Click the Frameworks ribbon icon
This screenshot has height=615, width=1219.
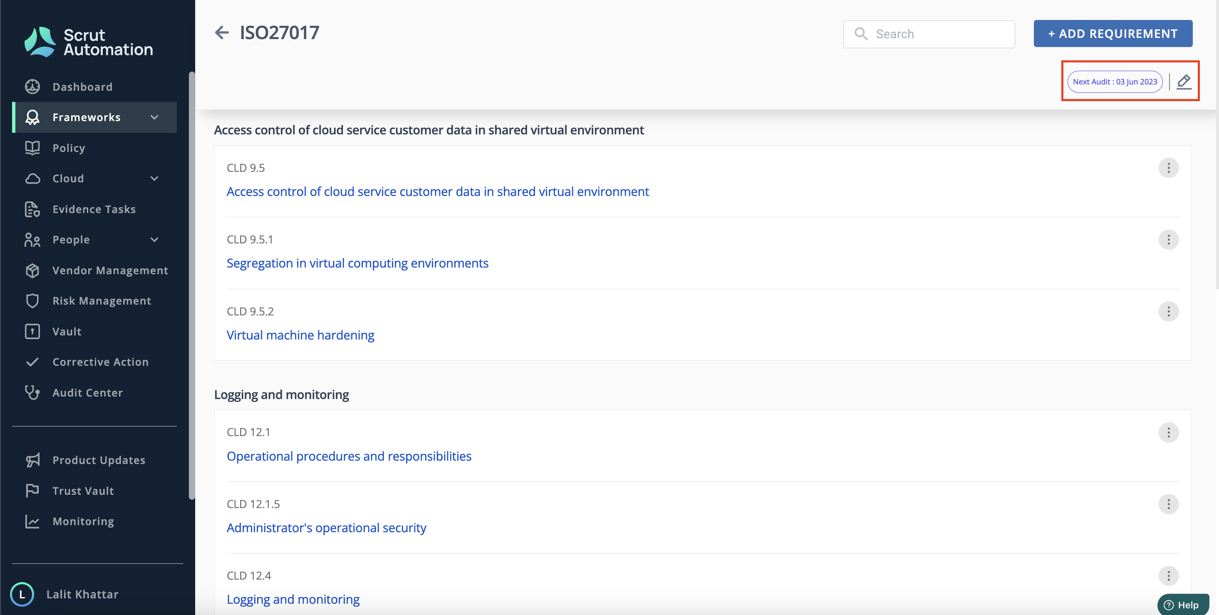pyautogui.click(x=32, y=117)
